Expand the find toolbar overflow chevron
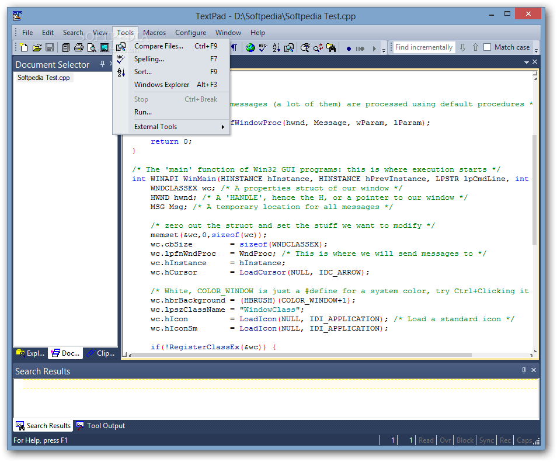 pos(537,50)
